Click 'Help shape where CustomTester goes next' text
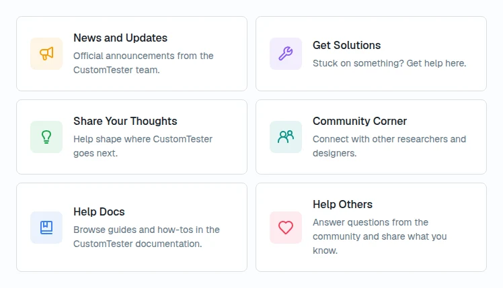 pyautogui.click(x=143, y=146)
